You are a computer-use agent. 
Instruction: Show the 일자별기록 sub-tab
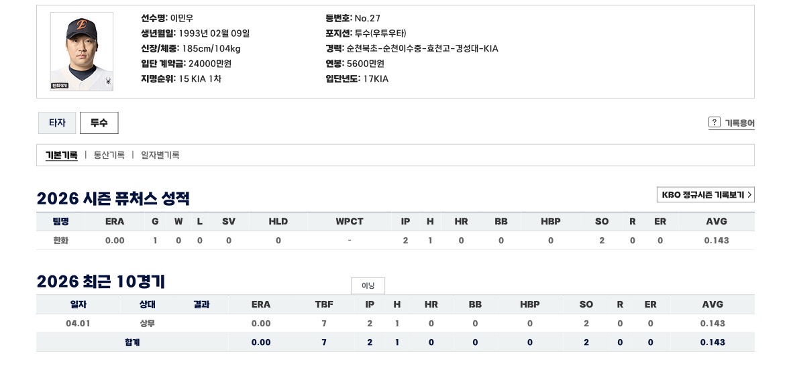click(x=160, y=155)
